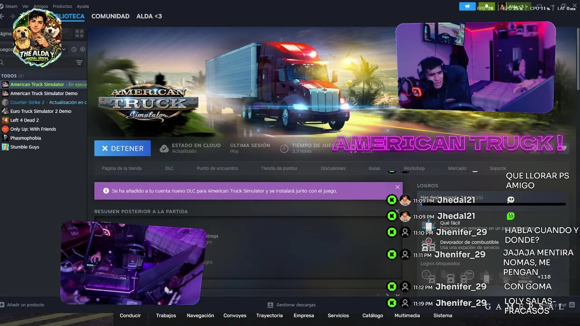Open Página de la tienda link
Viewport: 580px width, 326px height.
[x=121, y=168]
